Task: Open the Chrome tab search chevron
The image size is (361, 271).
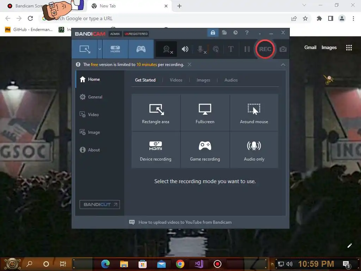Action: pyautogui.click(x=304, y=5)
